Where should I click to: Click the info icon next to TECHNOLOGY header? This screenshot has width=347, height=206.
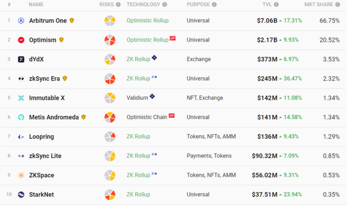(x=165, y=4)
